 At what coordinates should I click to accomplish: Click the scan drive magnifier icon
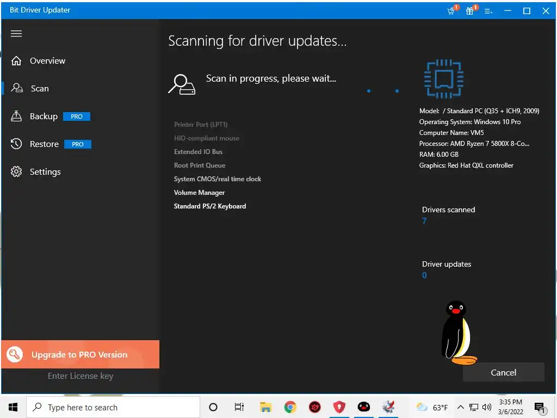tap(182, 84)
